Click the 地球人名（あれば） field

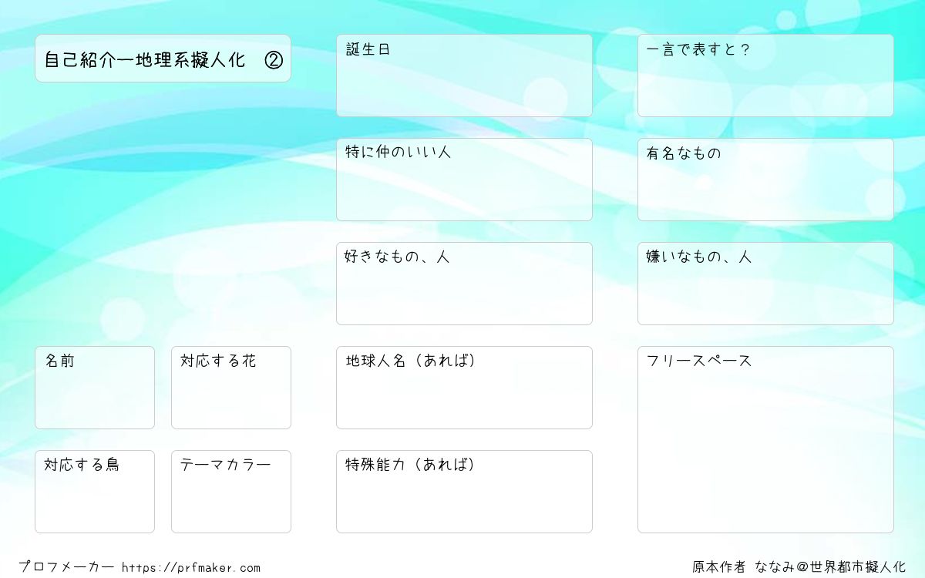click(464, 388)
